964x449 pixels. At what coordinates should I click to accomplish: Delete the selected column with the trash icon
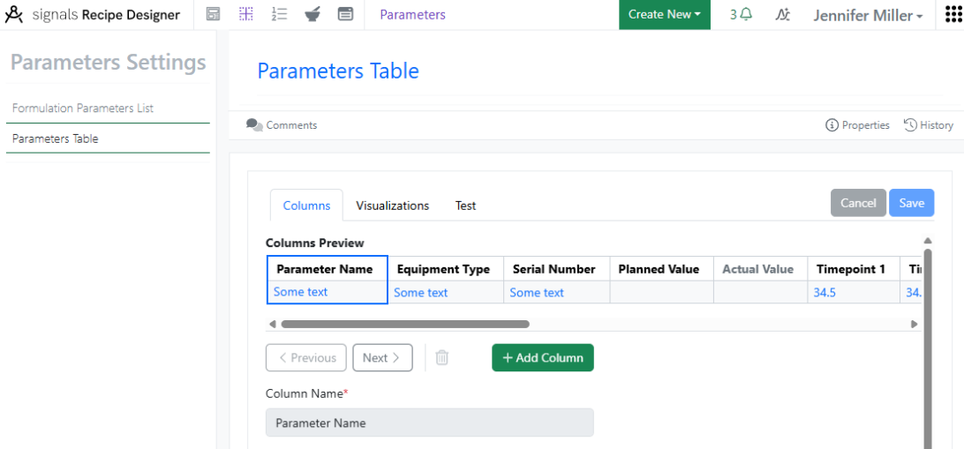[441, 357]
